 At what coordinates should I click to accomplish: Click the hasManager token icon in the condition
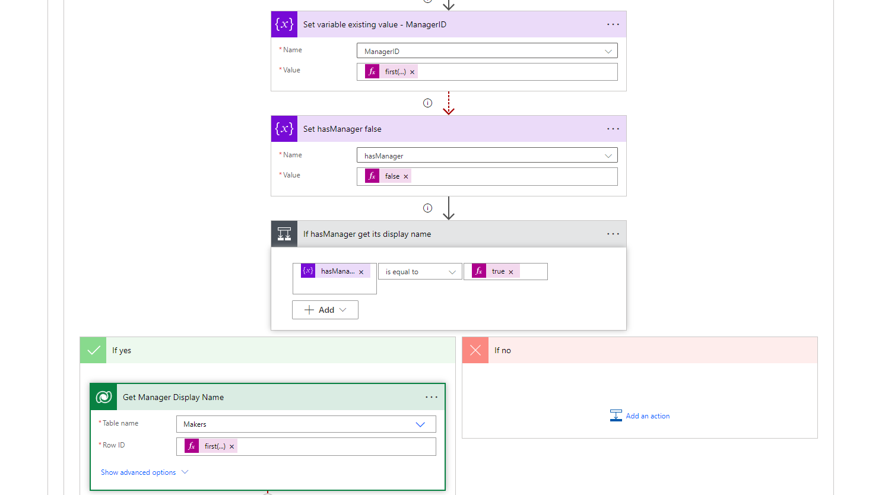(x=307, y=270)
